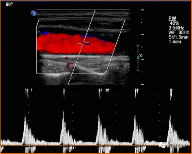The image size is (192, 154).
Task: Click the red color flow area in vessel
Action: pyautogui.click(x=76, y=44)
